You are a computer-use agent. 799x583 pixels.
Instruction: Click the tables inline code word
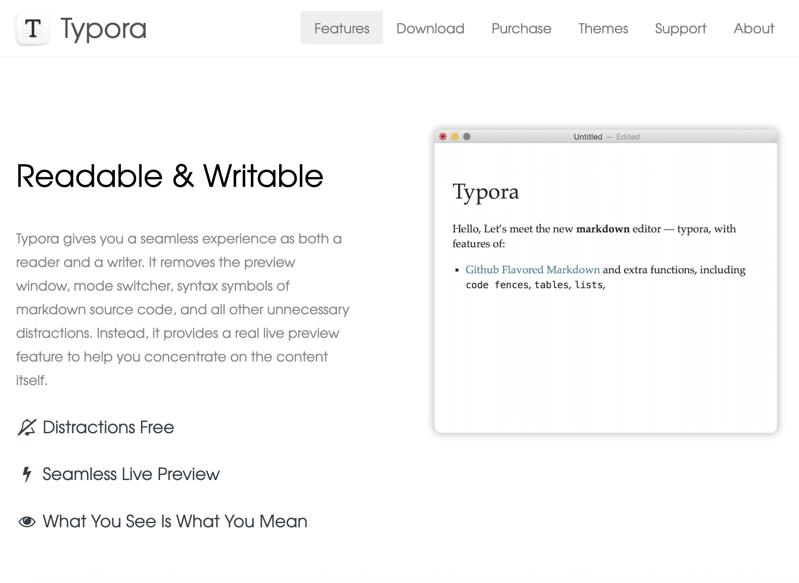pos(551,285)
